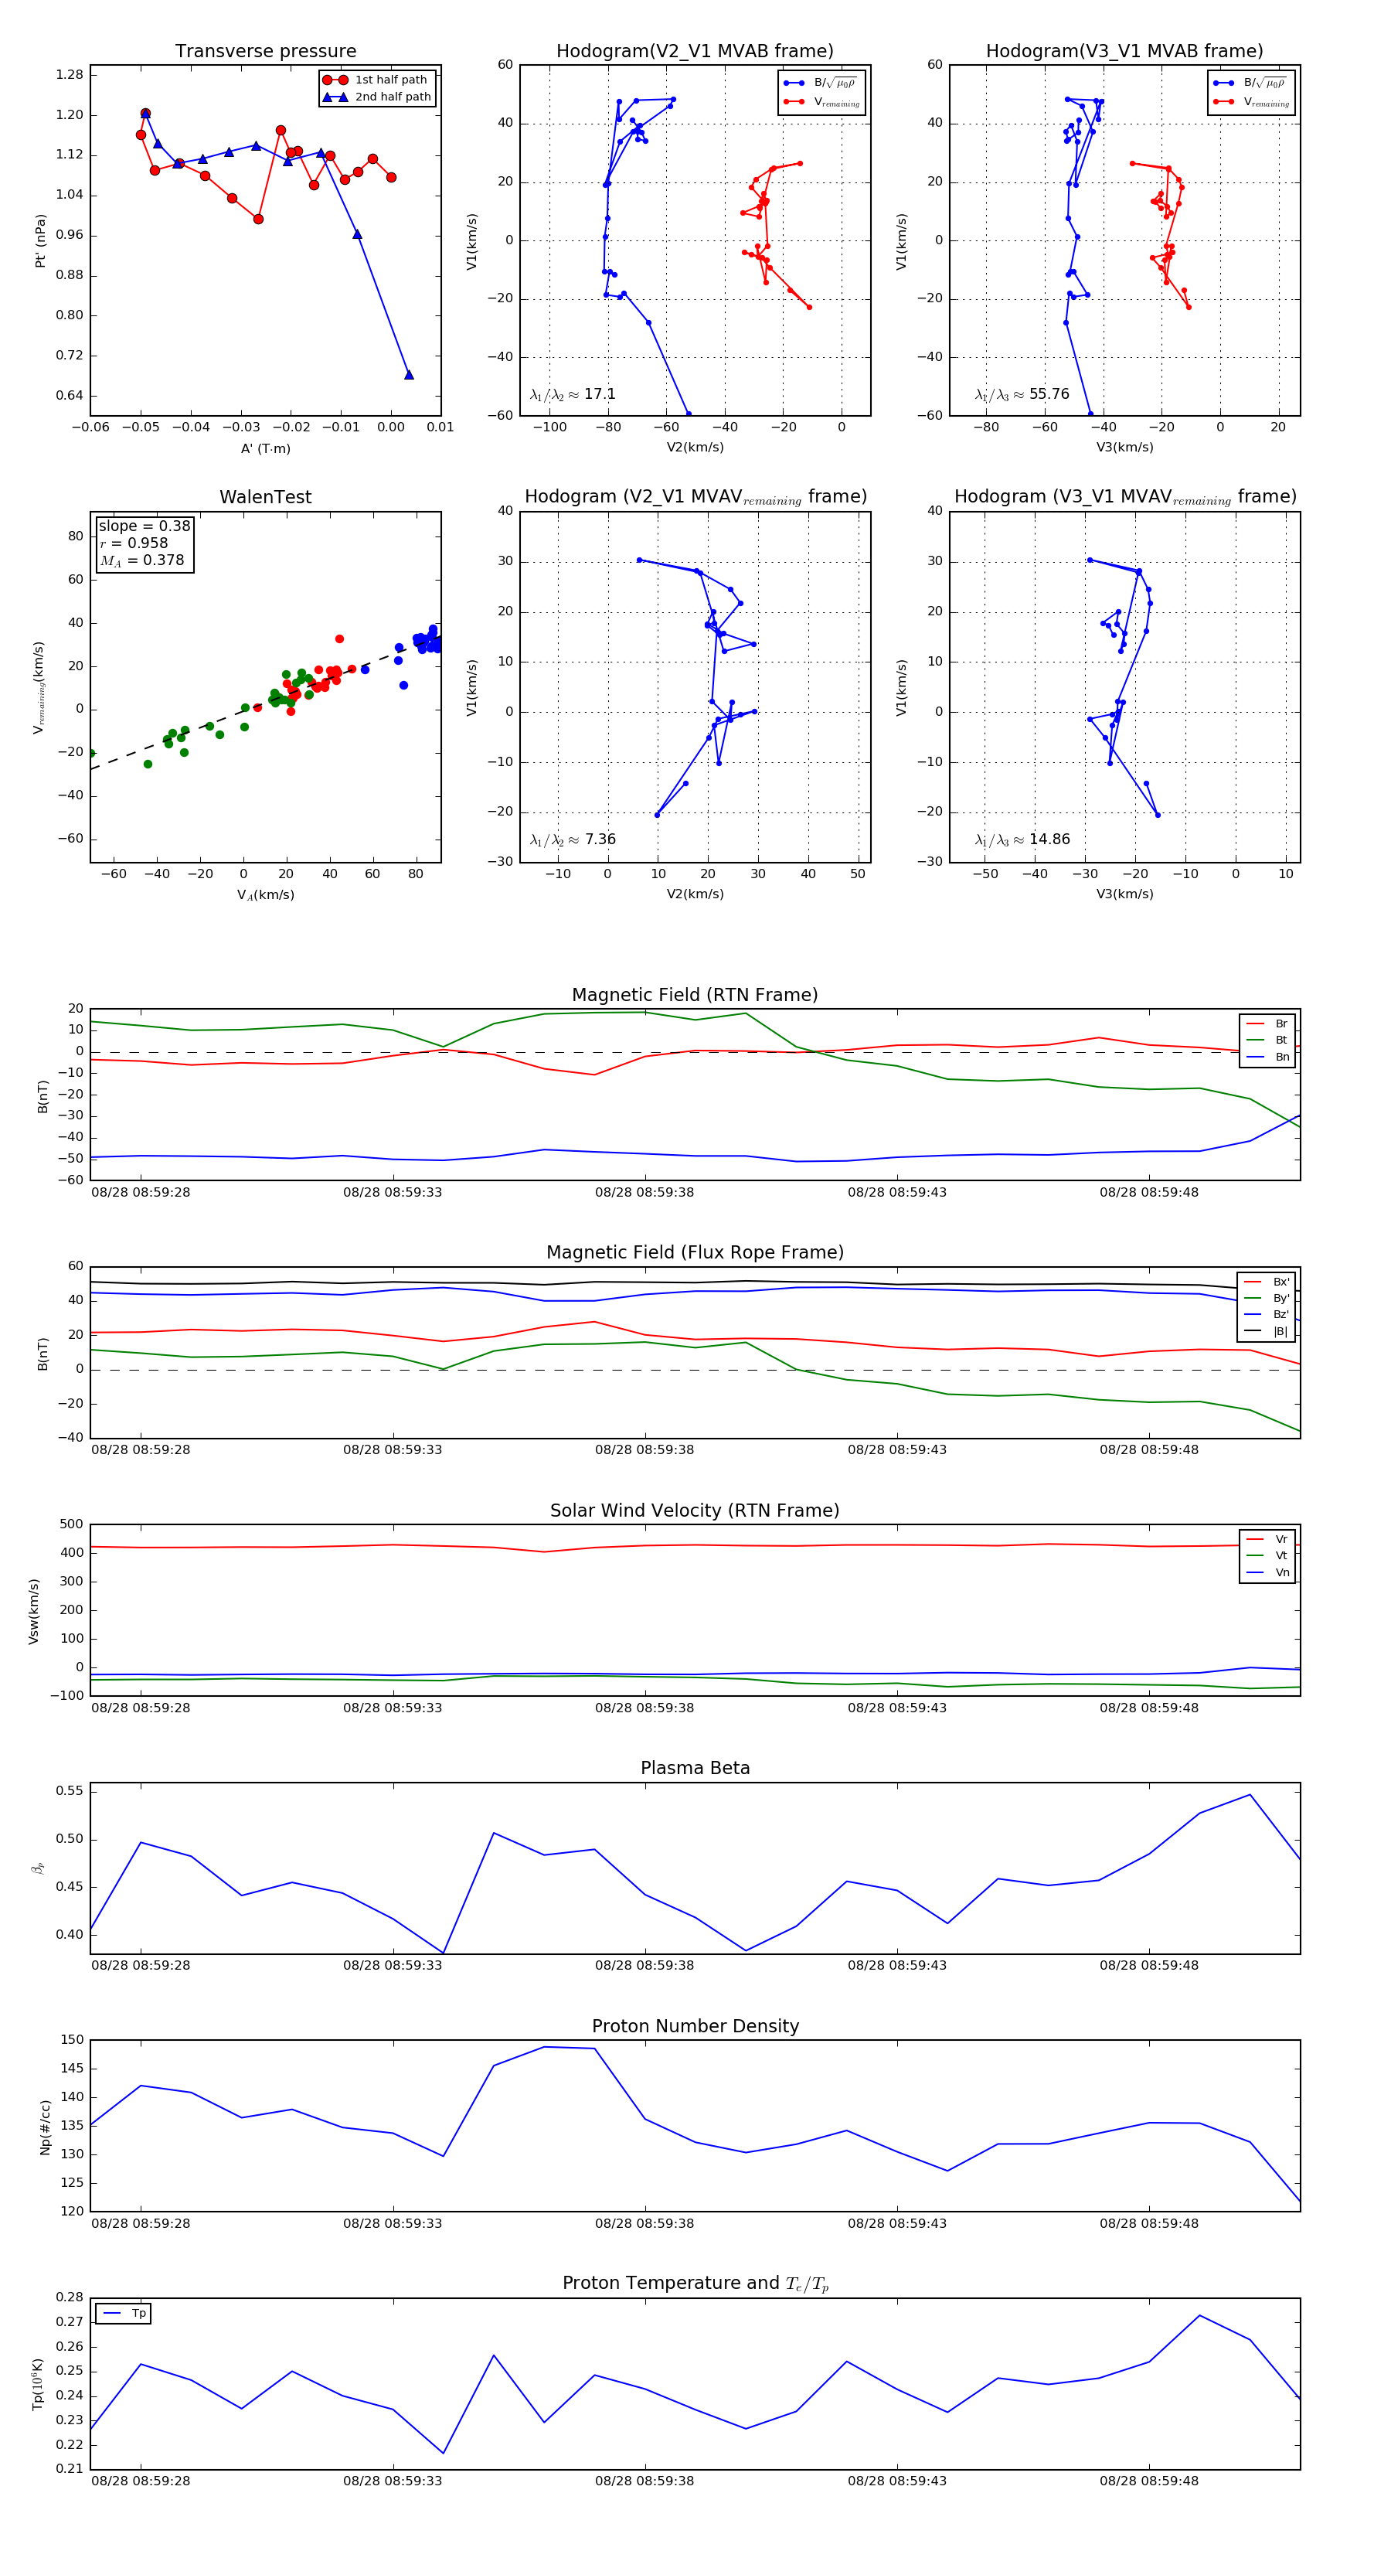Click the 'λ1/λ3 ≈ 14.86' annotation
This screenshot has width=1391, height=2551.
(1022, 840)
